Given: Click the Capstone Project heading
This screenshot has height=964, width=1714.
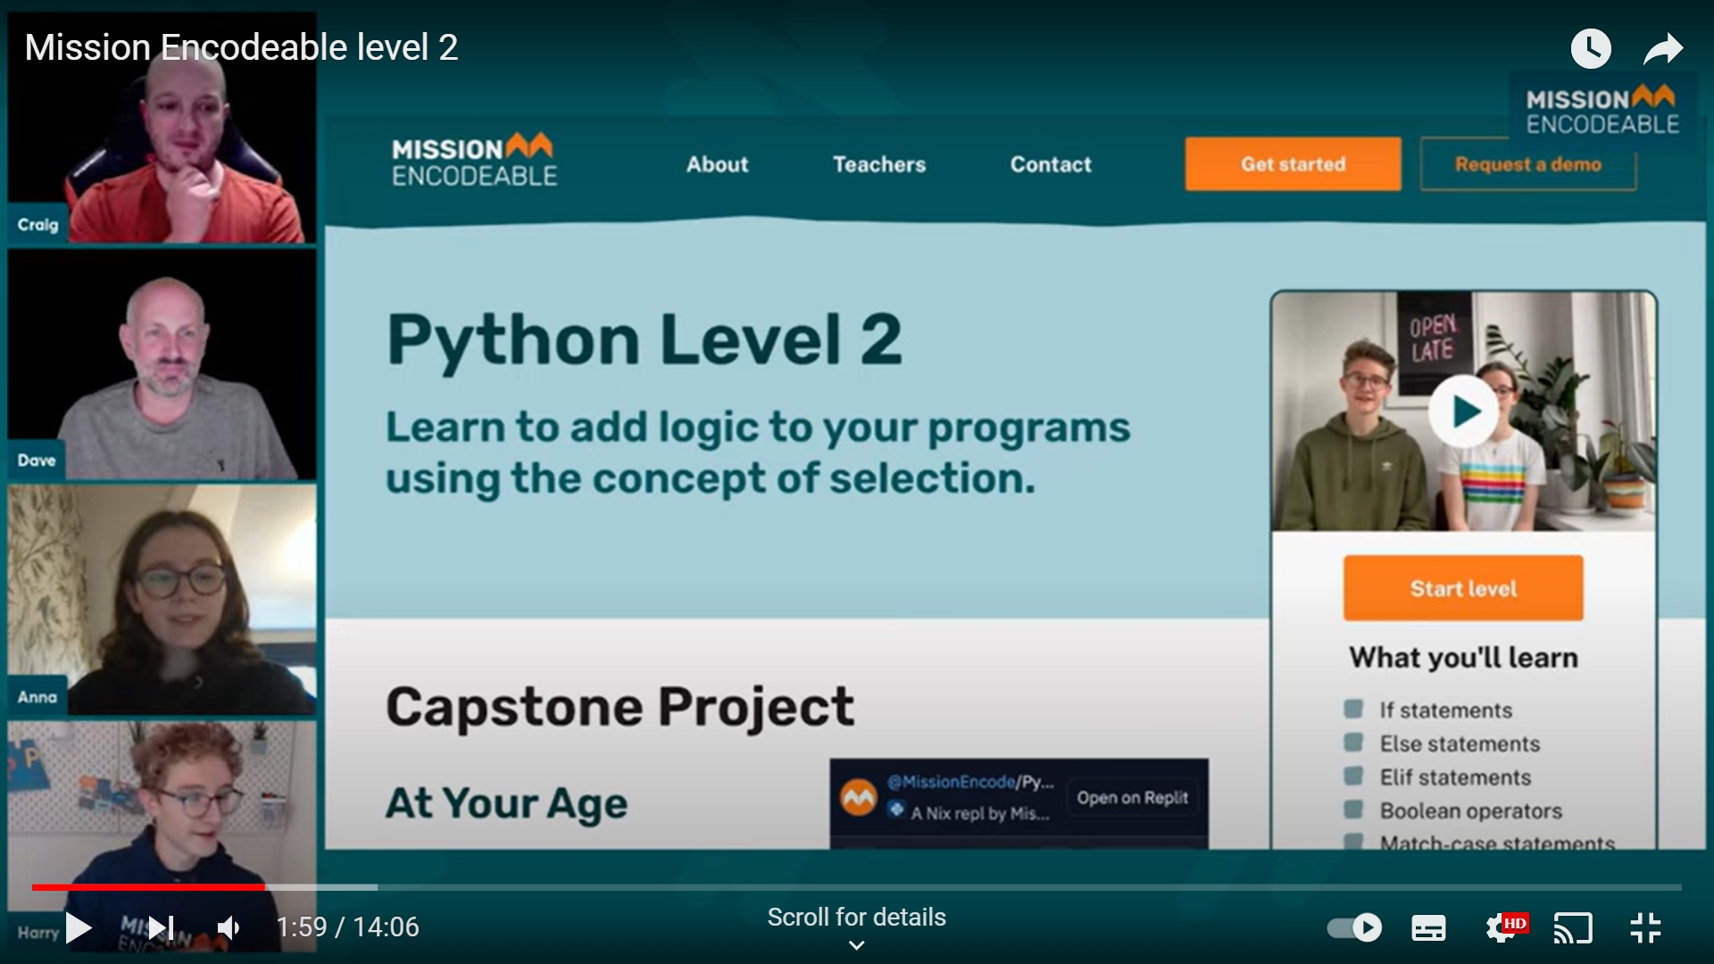Looking at the screenshot, I should [x=620, y=707].
